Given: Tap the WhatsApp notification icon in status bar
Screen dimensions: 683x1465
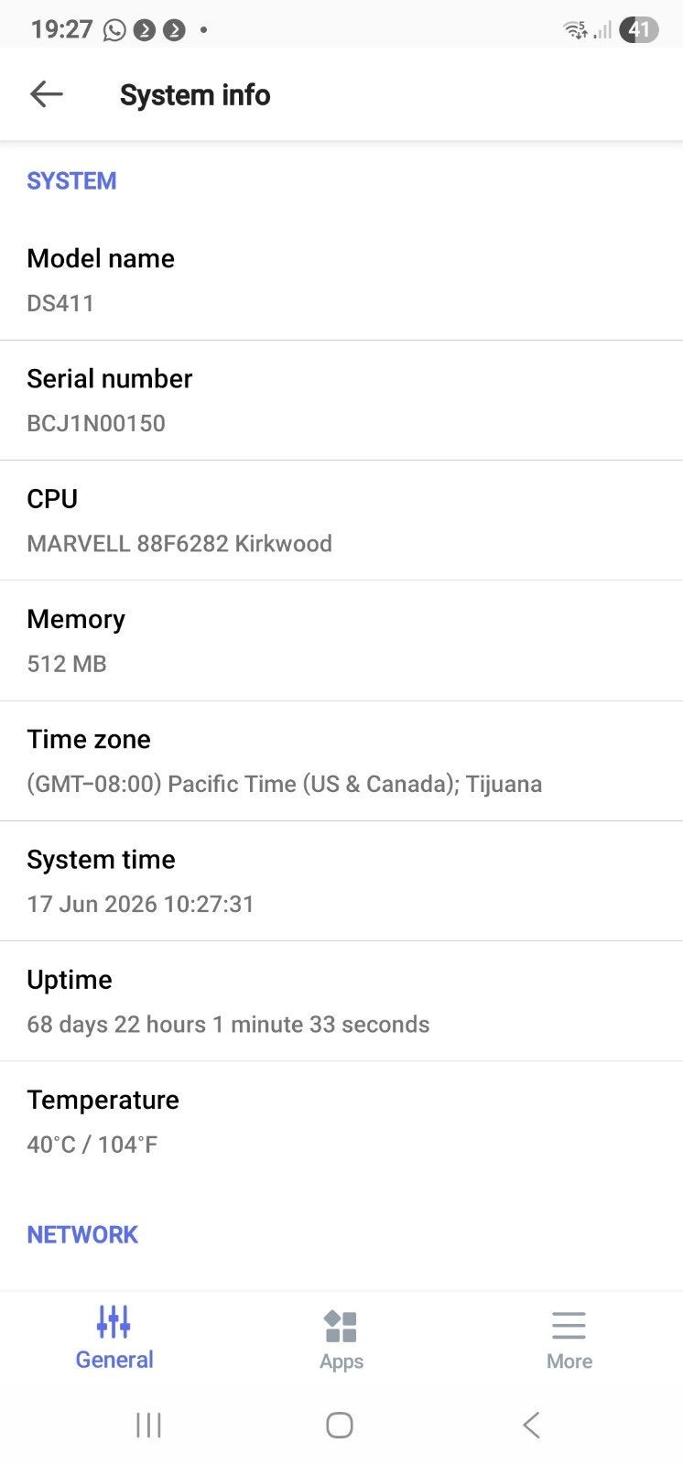Looking at the screenshot, I should point(114,30).
